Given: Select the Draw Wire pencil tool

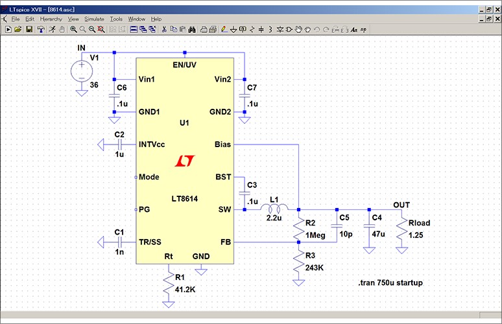Looking at the screenshot, I should (223, 29).
